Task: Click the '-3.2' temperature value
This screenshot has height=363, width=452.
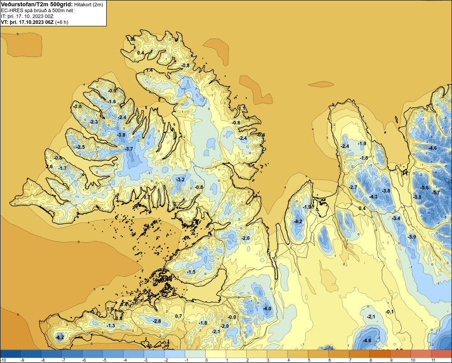Action: pos(180,179)
